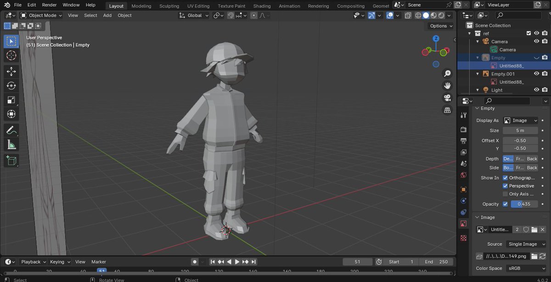Open the View Layer properties tab
Viewport: 551px width, 282px height.
tap(463, 152)
